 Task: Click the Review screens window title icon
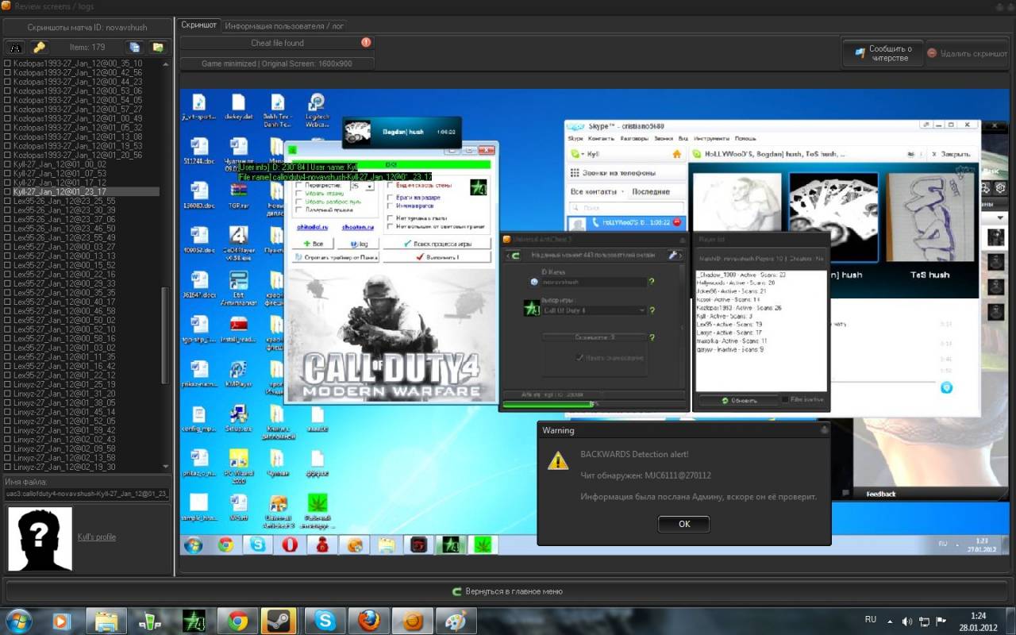click(x=6, y=6)
